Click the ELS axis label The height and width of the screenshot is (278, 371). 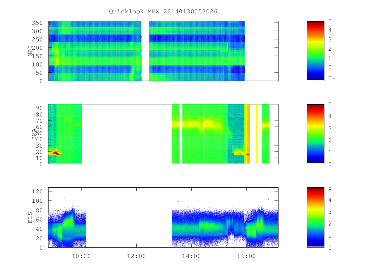30,217
